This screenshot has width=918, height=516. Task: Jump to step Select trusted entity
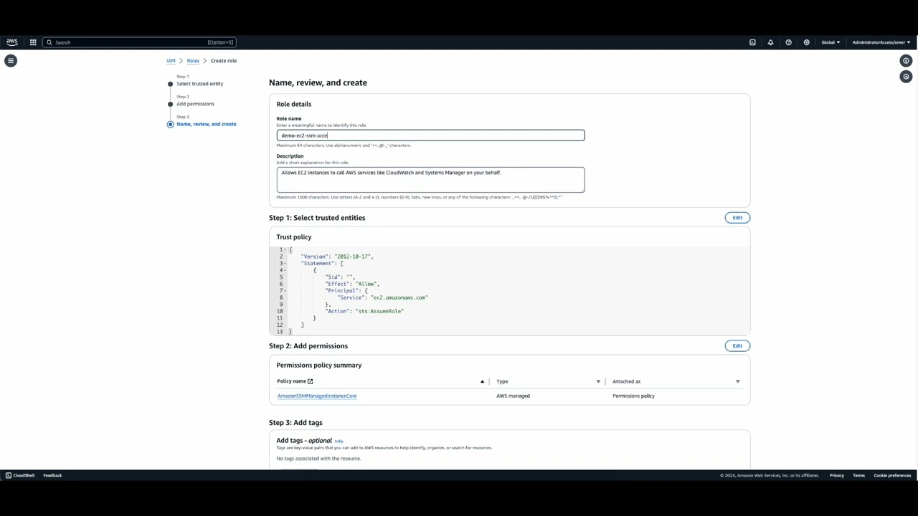[x=199, y=84]
